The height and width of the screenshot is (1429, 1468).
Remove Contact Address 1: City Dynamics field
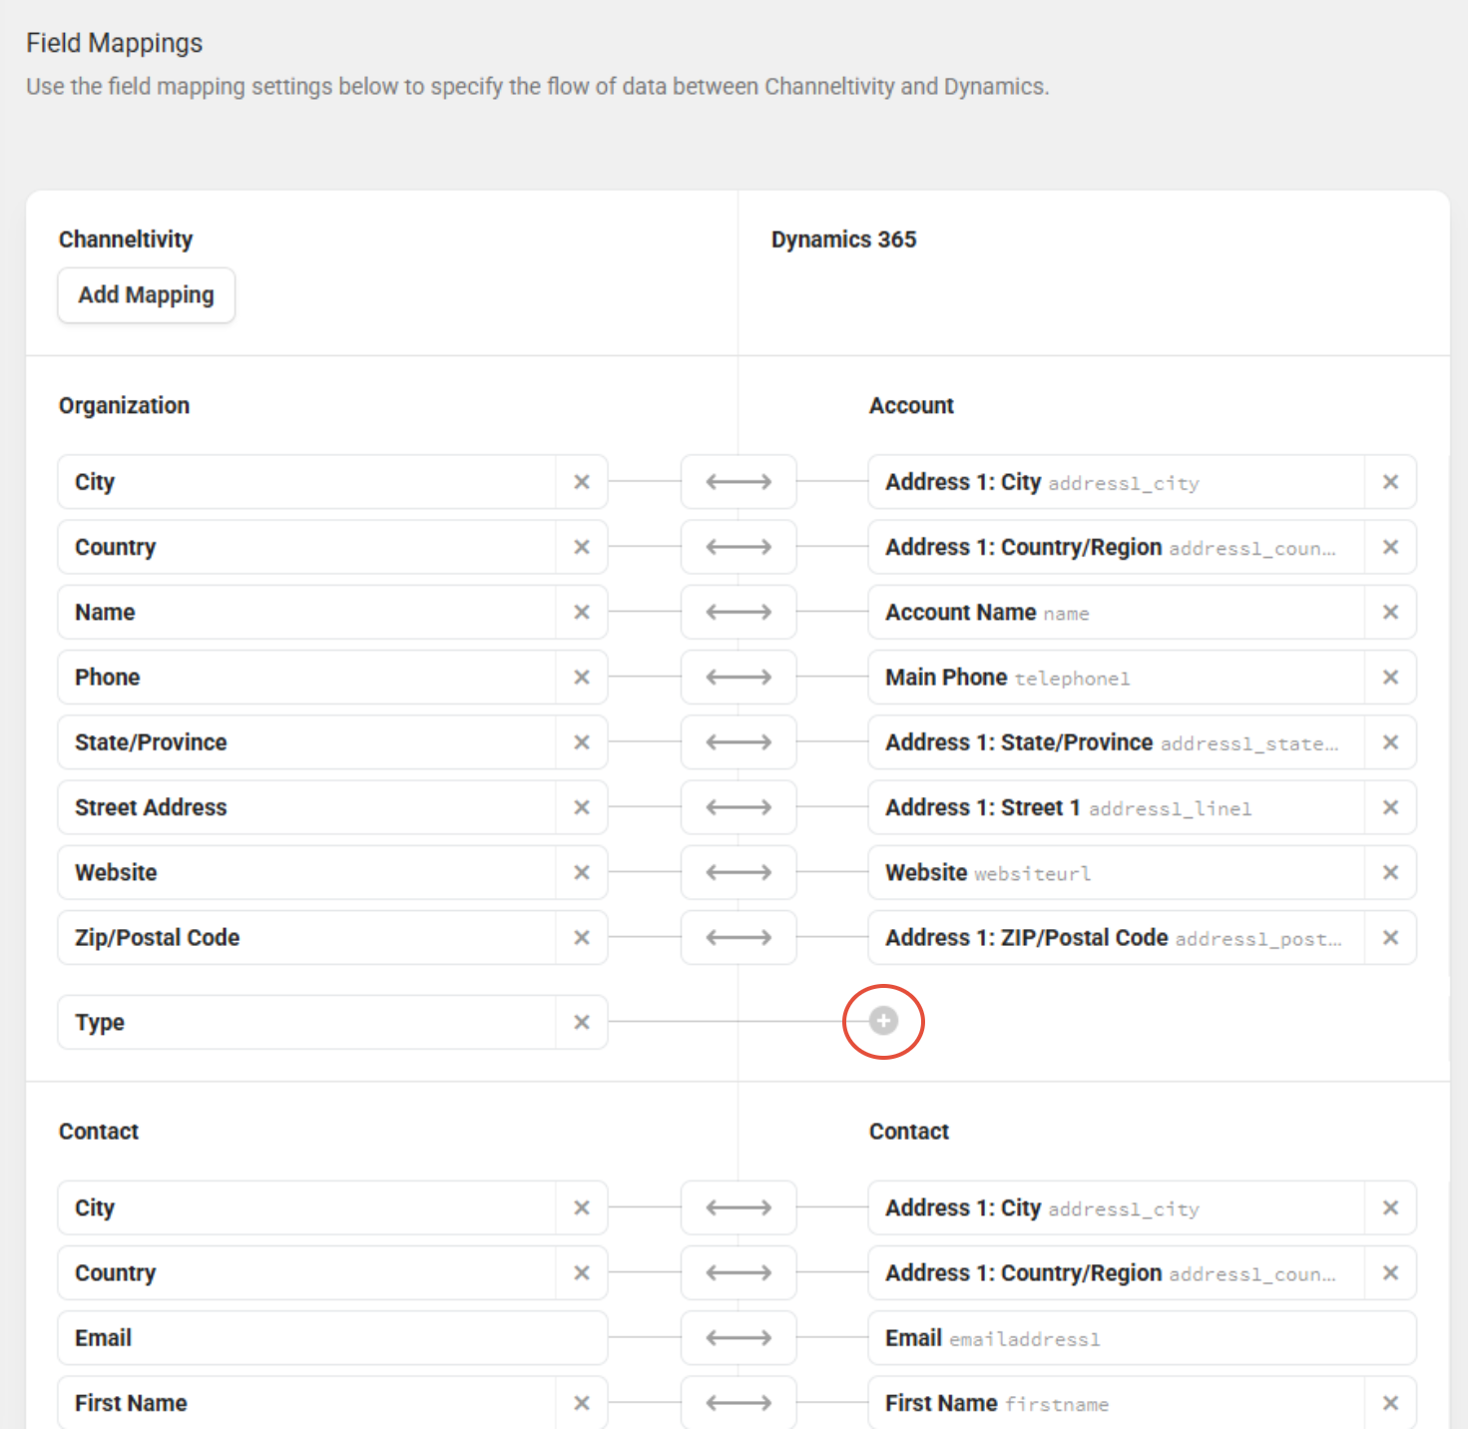click(x=1390, y=1207)
